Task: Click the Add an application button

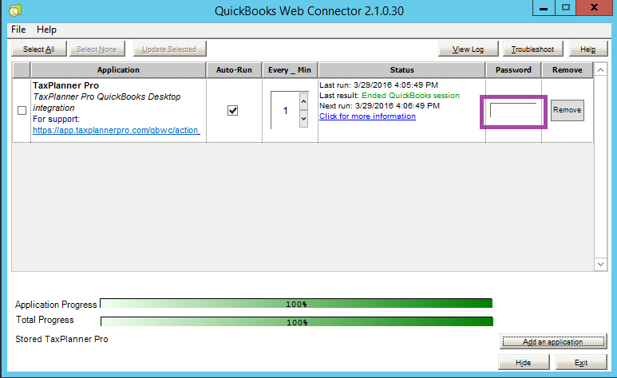Action: point(553,341)
